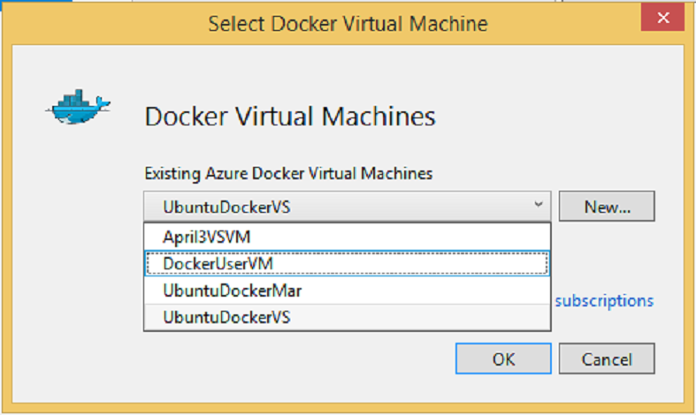
Task: Click the Docker Virtual Machines heading
Action: (290, 117)
